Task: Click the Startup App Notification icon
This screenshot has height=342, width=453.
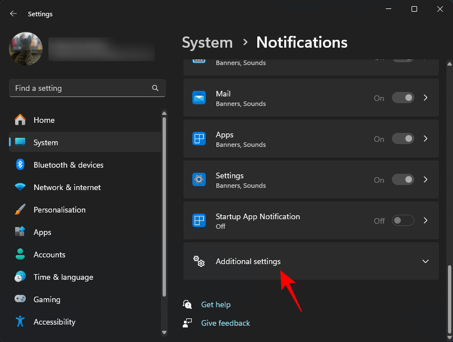Action: coord(199,220)
